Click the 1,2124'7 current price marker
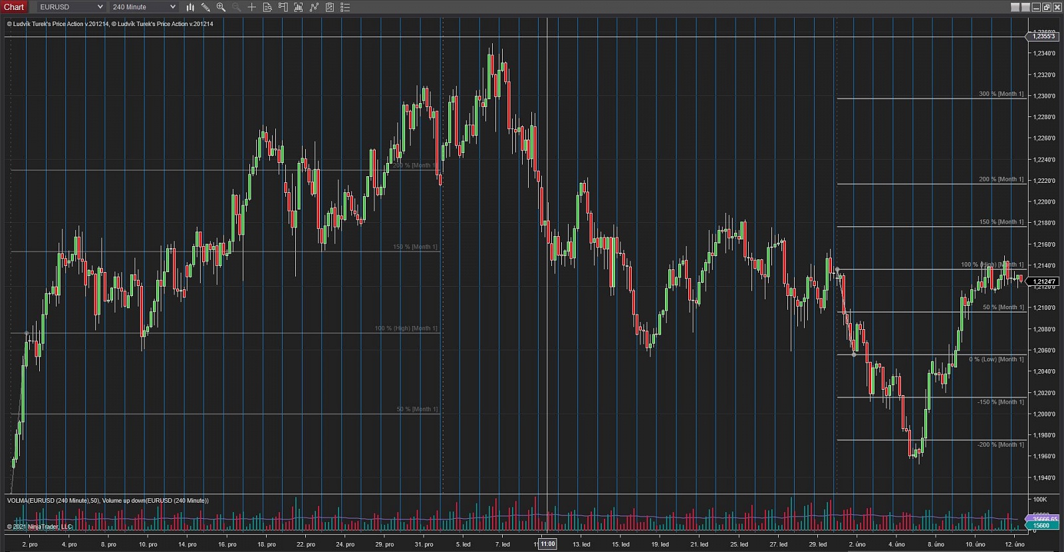Image resolution: width=1064 pixels, height=552 pixels. (1044, 281)
